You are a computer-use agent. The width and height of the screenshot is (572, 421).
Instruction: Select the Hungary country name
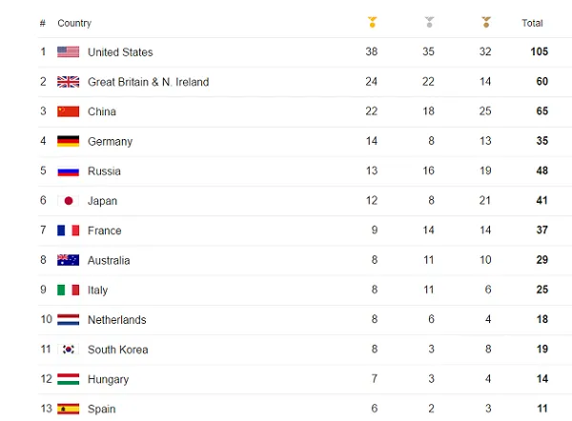(x=108, y=379)
